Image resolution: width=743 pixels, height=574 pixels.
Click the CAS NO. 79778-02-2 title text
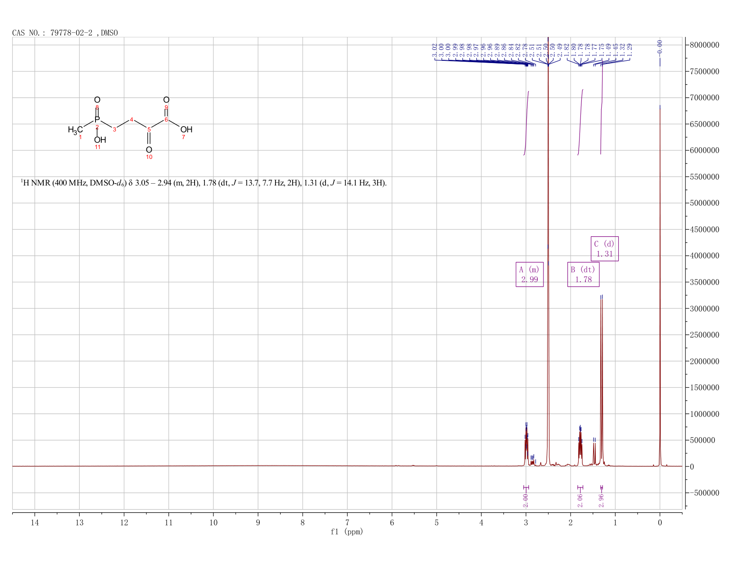(x=65, y=33)
